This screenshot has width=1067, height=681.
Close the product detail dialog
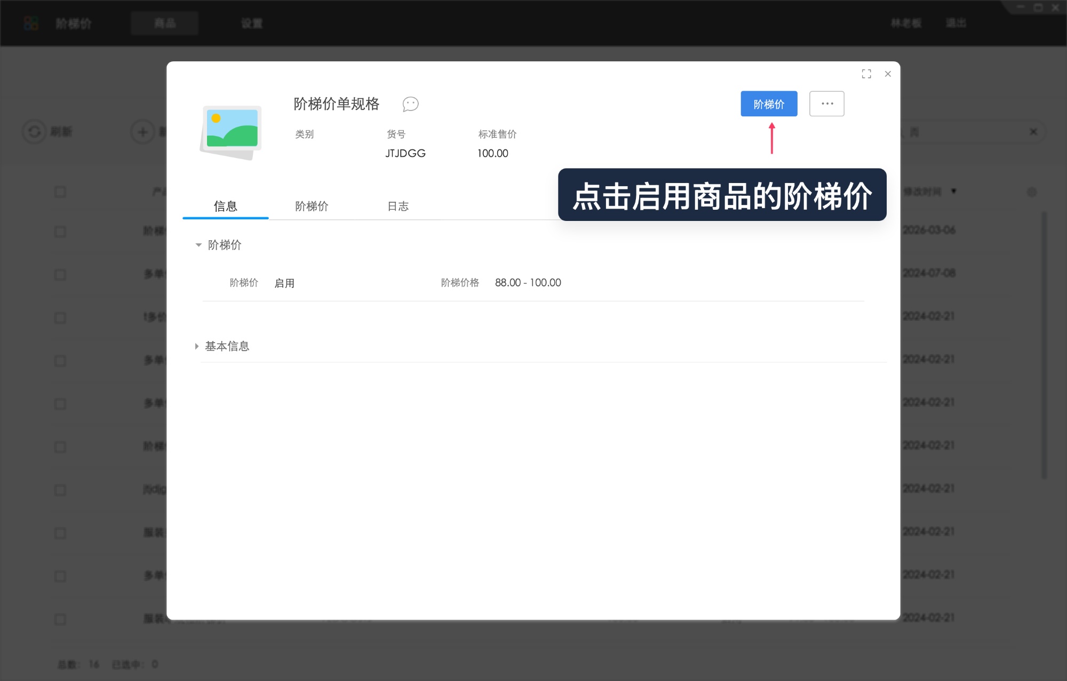point(888,74)
